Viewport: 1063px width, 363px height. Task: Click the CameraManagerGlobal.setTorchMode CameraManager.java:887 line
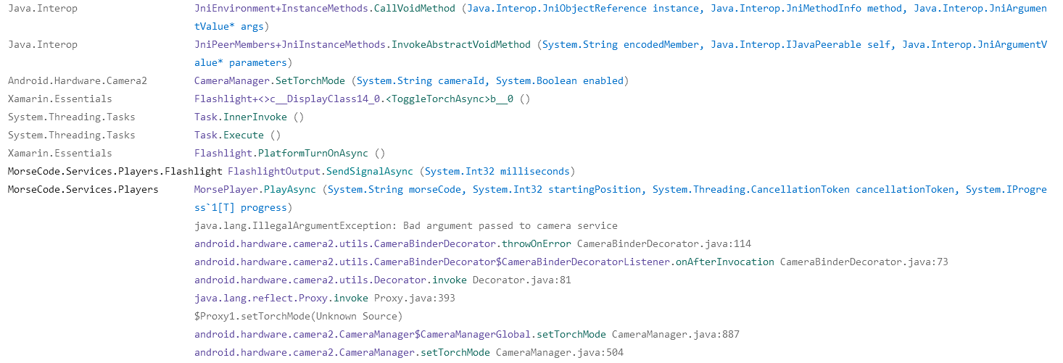tap(467, 334)
